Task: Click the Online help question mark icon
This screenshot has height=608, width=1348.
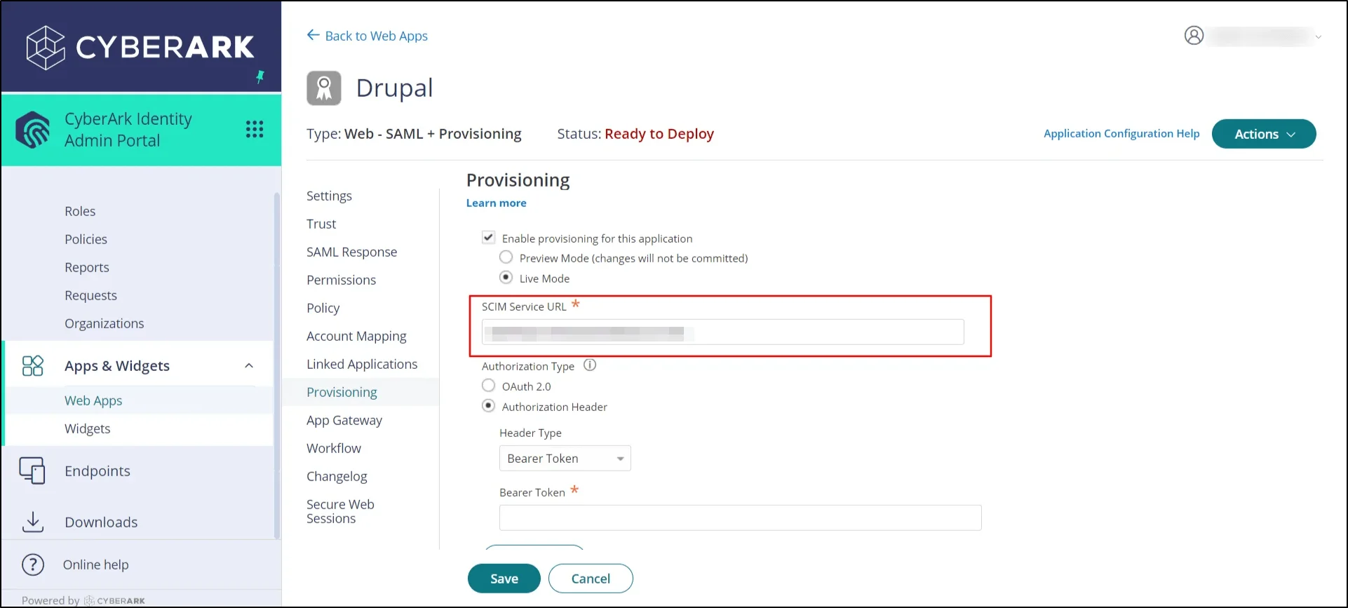Action: click(x=33, y=565)
